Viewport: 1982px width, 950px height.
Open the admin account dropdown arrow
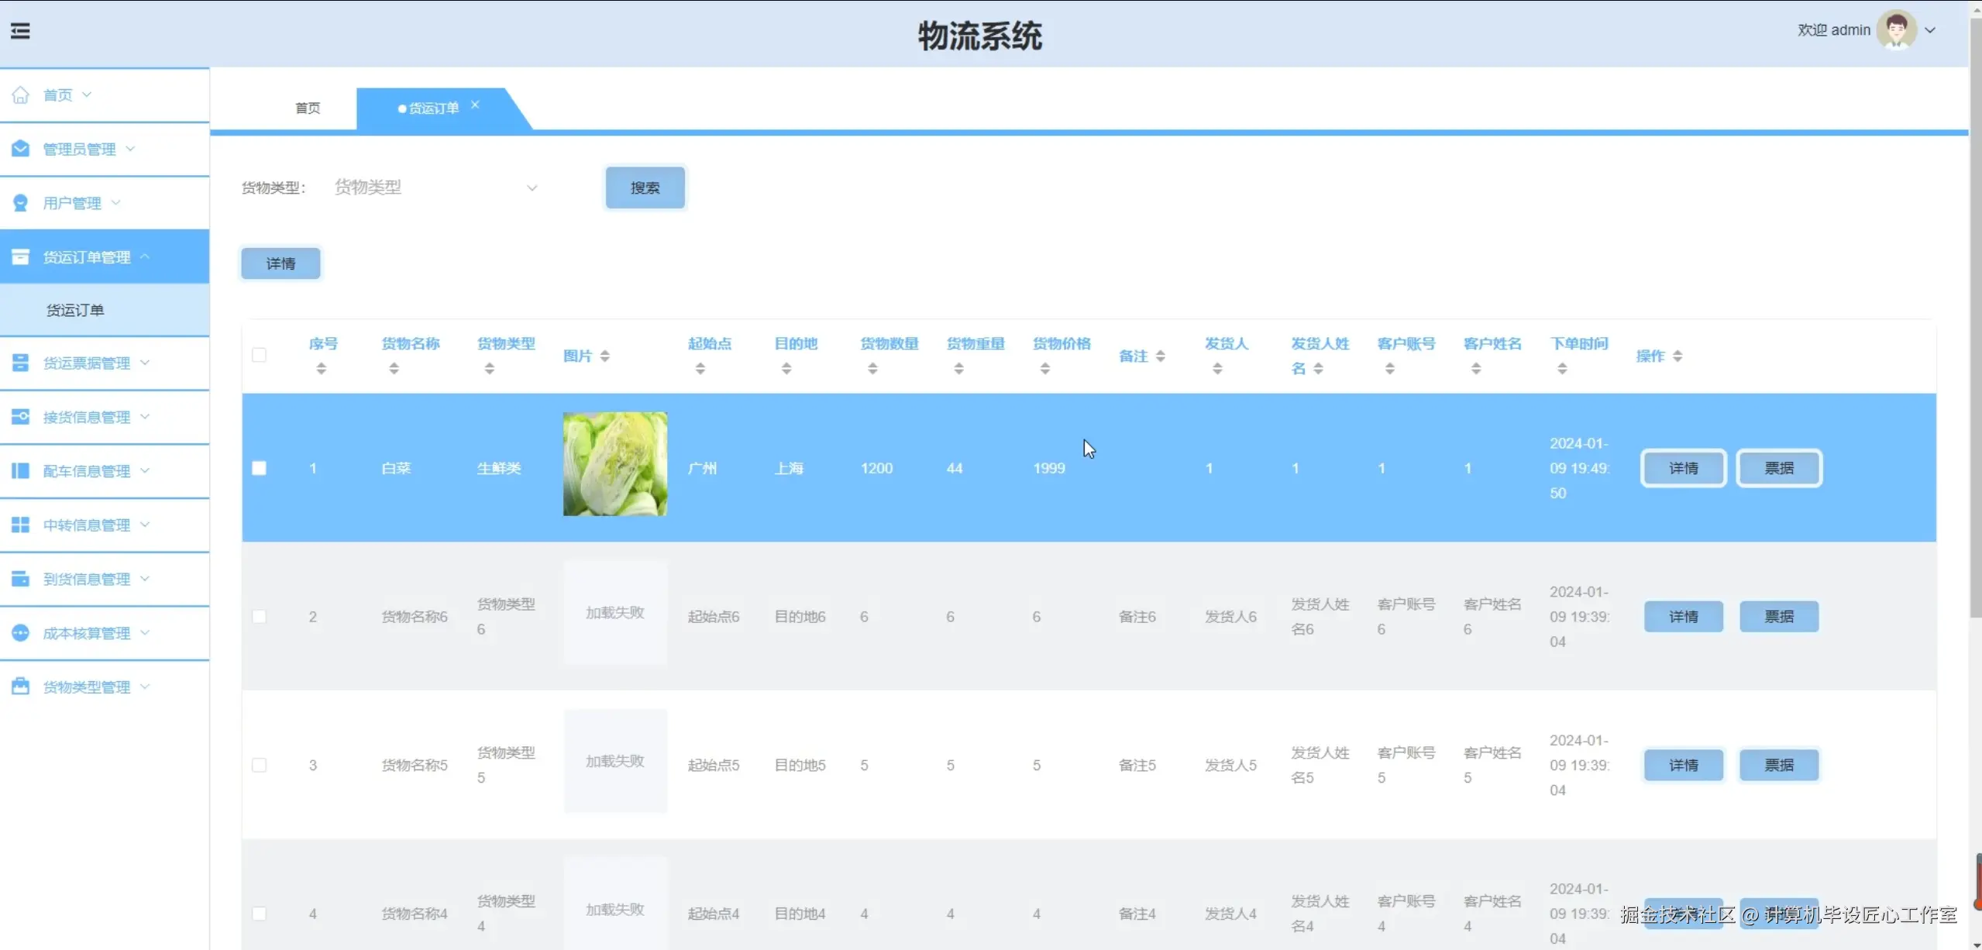pos(1931,30)
